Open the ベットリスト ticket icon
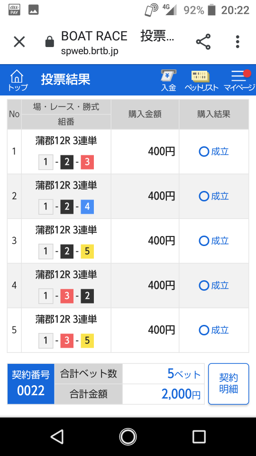256x456 pixels. click(201, 80)
